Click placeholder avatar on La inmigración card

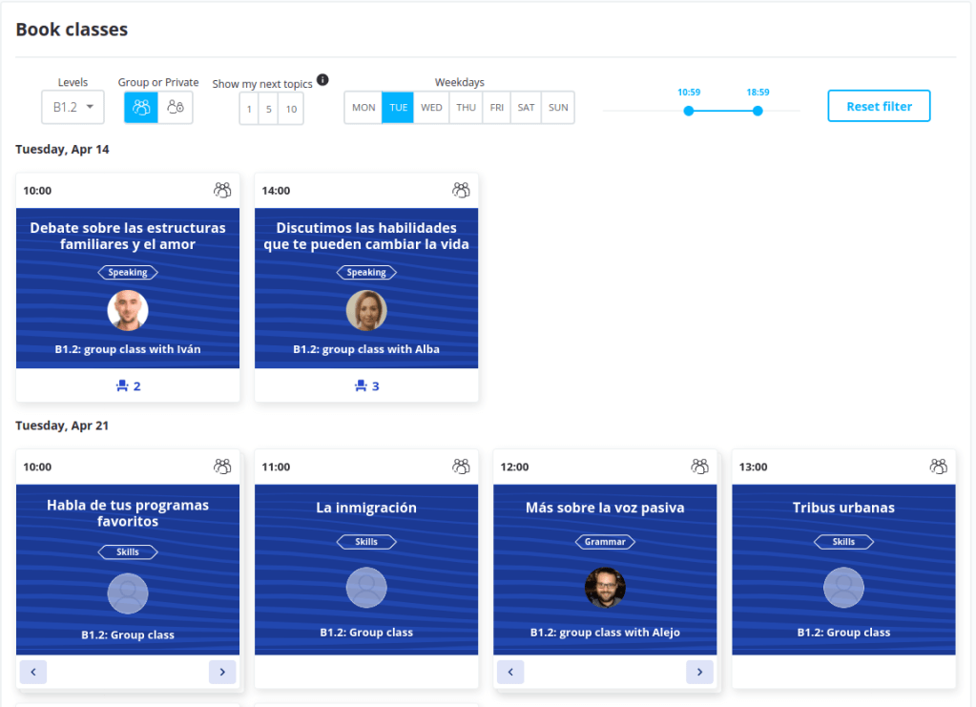coord(366,588)
